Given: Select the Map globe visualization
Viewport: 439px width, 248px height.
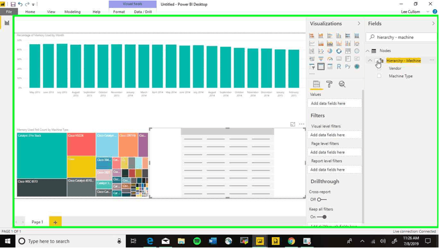Looking at the screenshot, I should point(356,51).
